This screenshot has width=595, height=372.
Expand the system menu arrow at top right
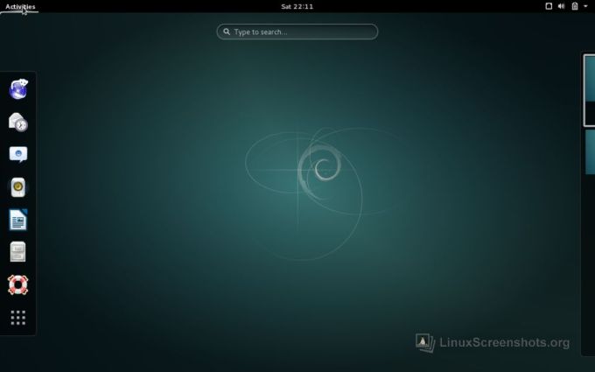tap(585, 6)
